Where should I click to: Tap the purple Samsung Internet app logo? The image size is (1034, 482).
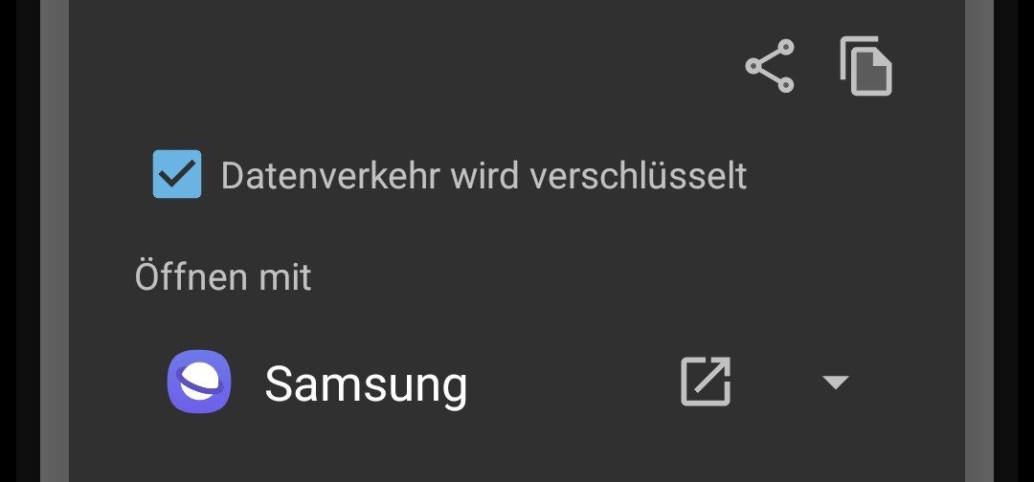tap(199, 382)
